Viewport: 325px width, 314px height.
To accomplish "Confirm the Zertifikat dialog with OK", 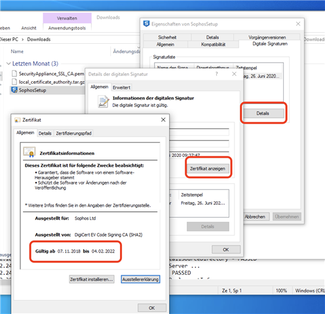I will pos(152,307).
